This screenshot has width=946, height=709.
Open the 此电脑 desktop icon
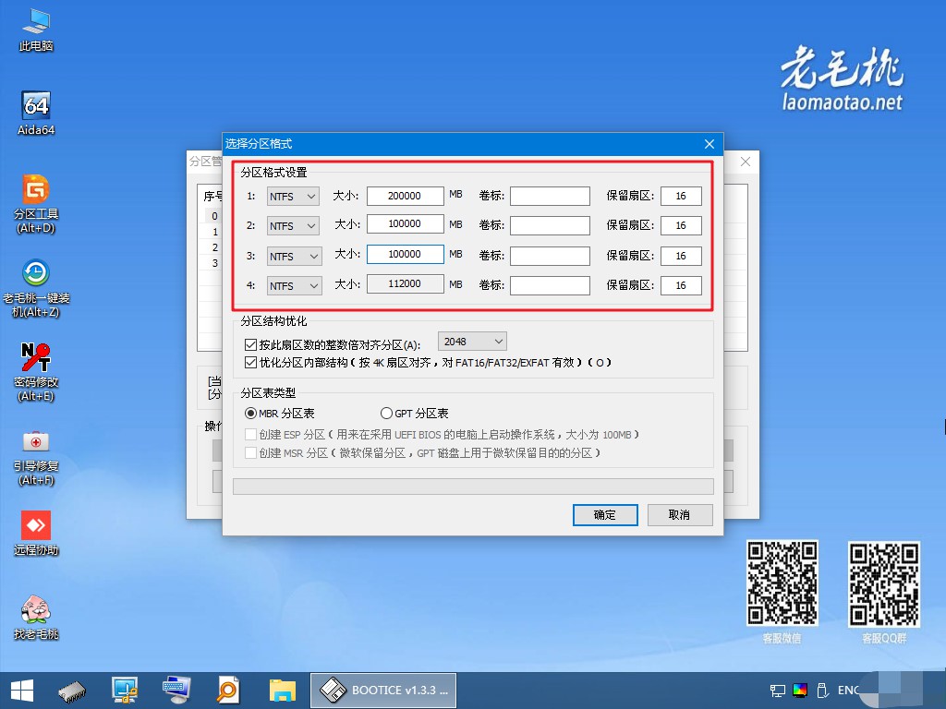pyautogui.click(x=36, y=30)
